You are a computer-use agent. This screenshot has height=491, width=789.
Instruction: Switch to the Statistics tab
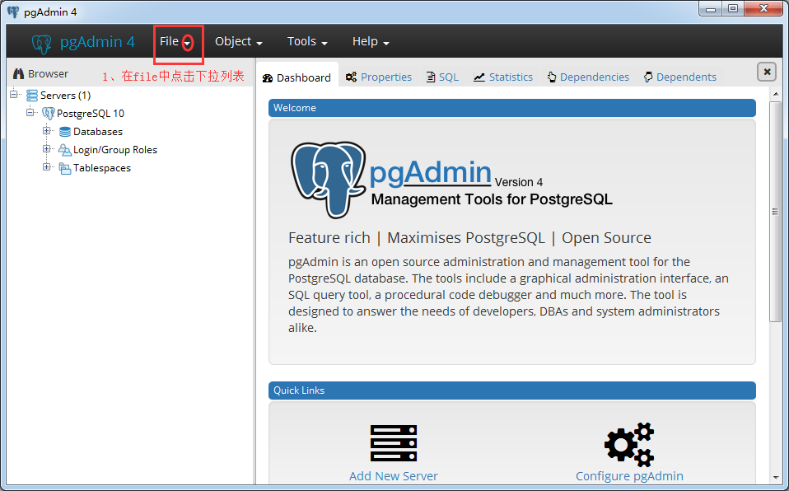pos(502,77)
